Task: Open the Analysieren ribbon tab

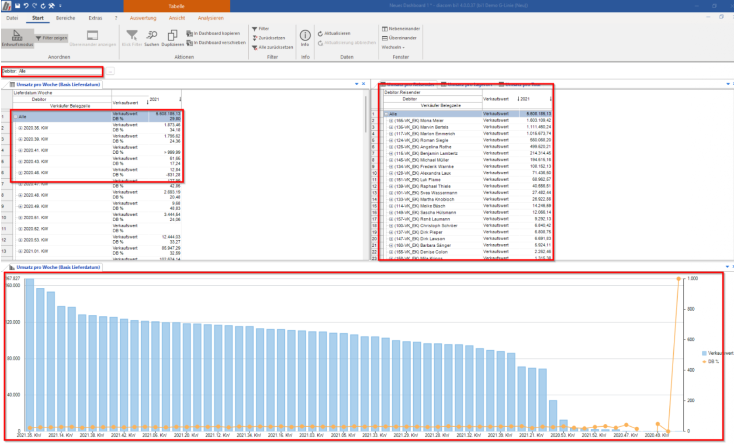Action: (x=211, y=18)
